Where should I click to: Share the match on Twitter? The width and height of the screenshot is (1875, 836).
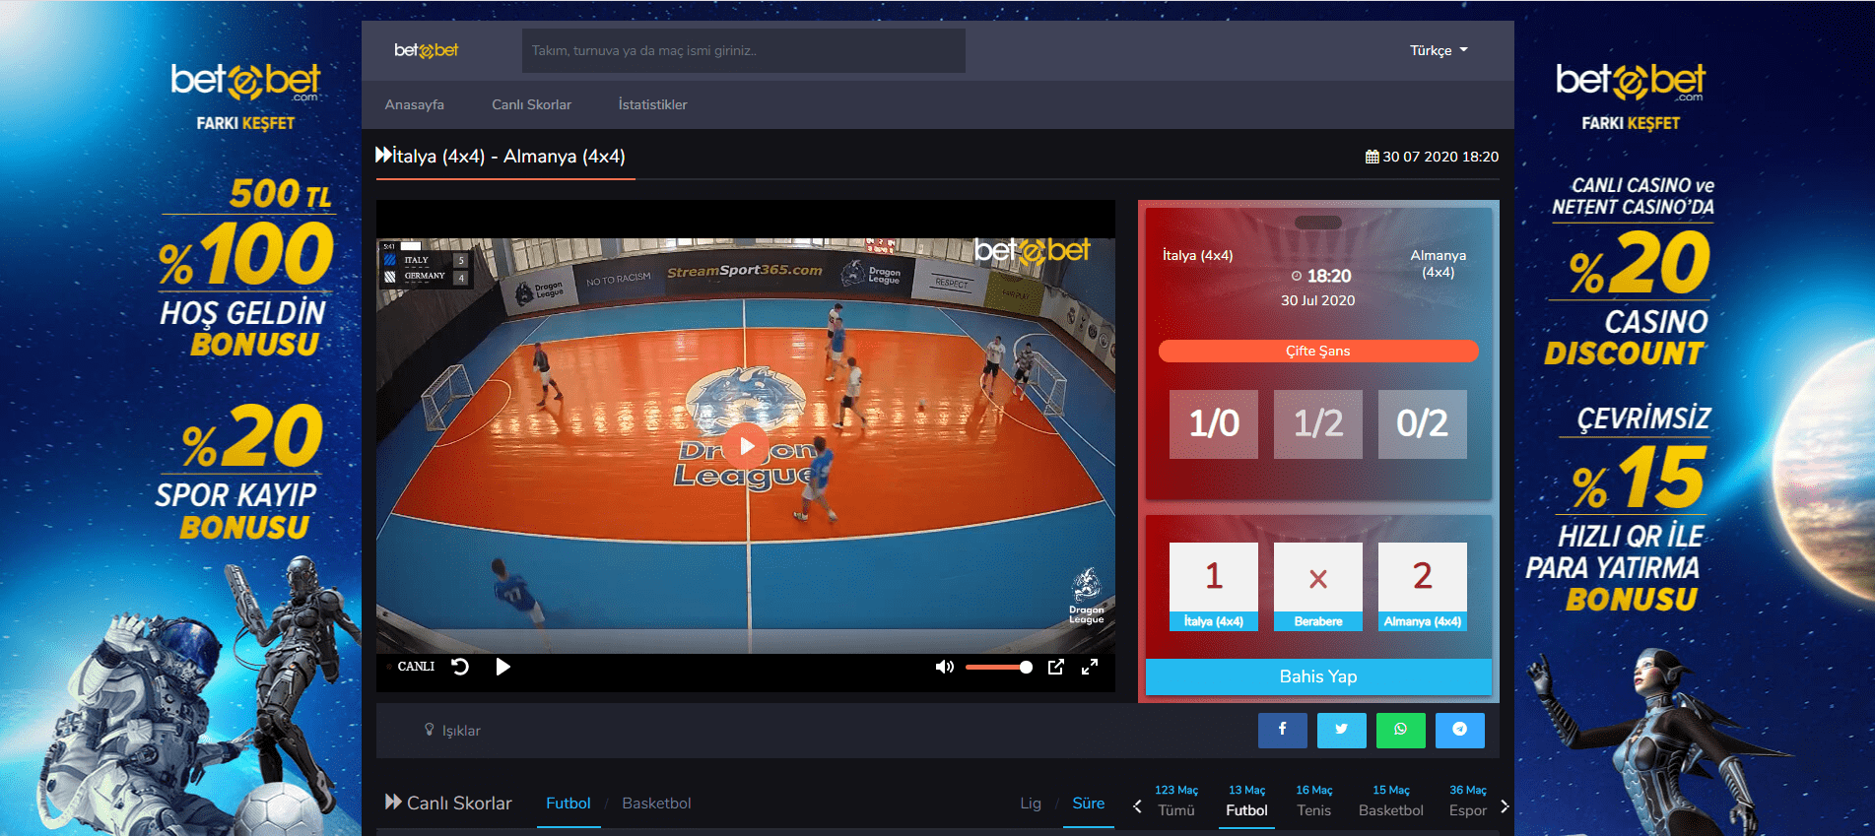(1341, 730)
